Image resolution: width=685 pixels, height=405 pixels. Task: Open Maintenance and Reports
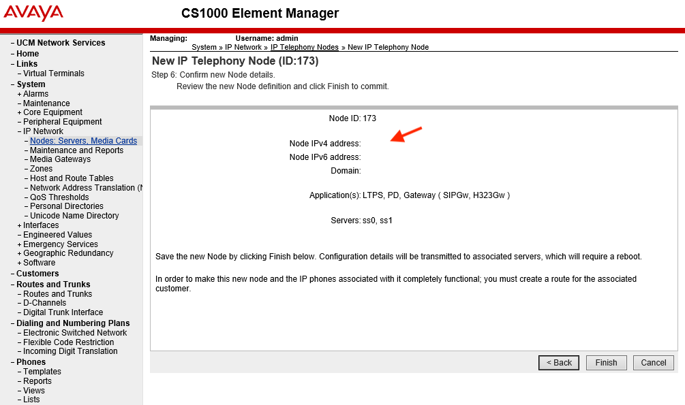[76, 150]
